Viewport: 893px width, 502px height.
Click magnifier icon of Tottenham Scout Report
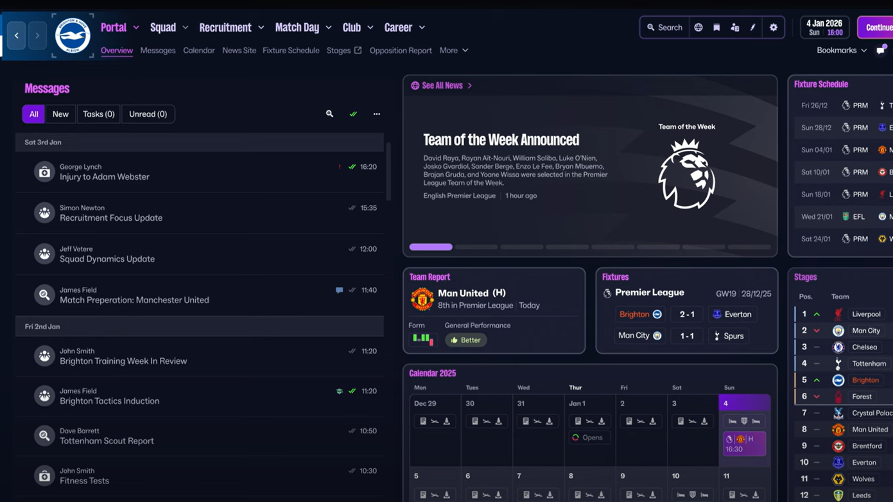[44, 436]
